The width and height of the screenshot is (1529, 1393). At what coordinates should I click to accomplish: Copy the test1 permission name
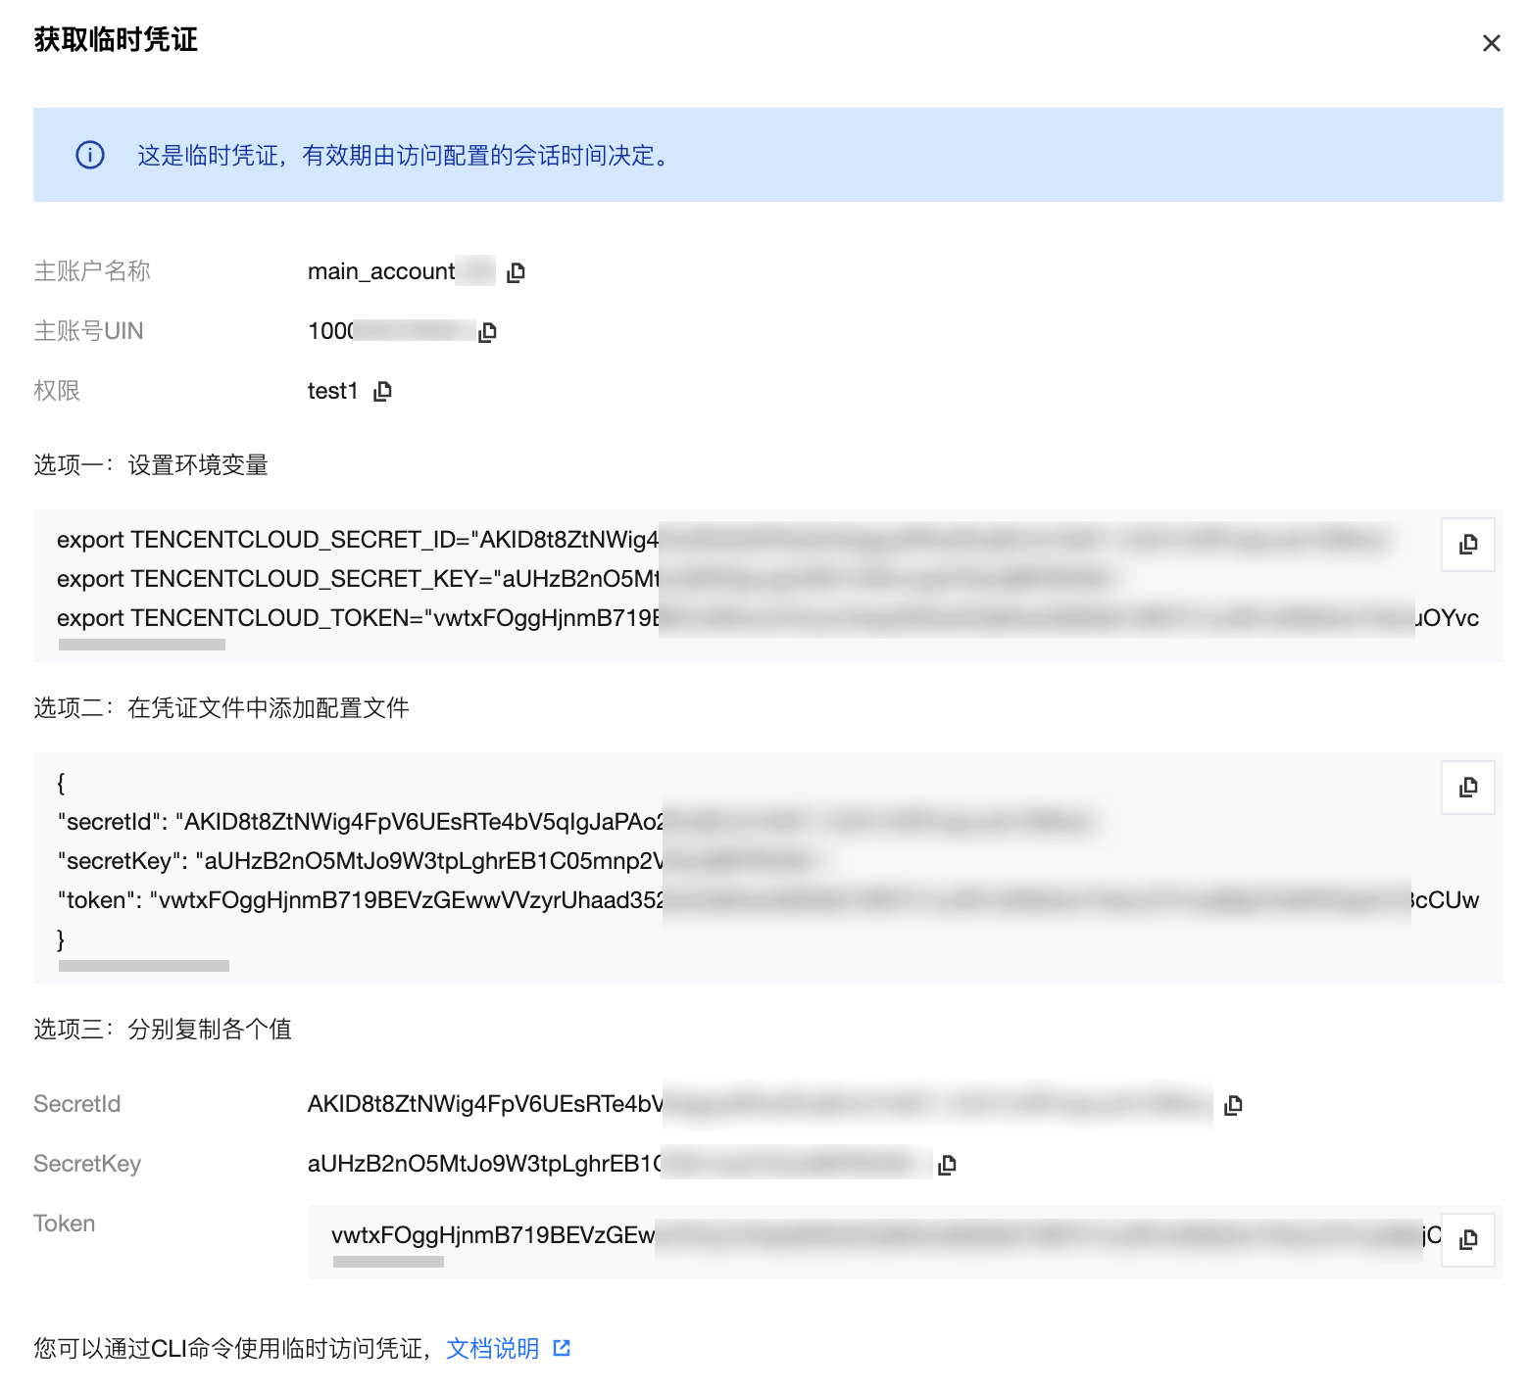(x=382, y=392)
